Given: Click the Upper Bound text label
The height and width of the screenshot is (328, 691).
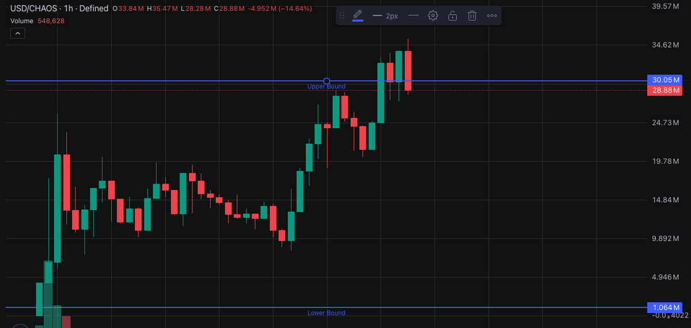Looking at the screenshot, I should pyautogui.click(x=326, y=87).
